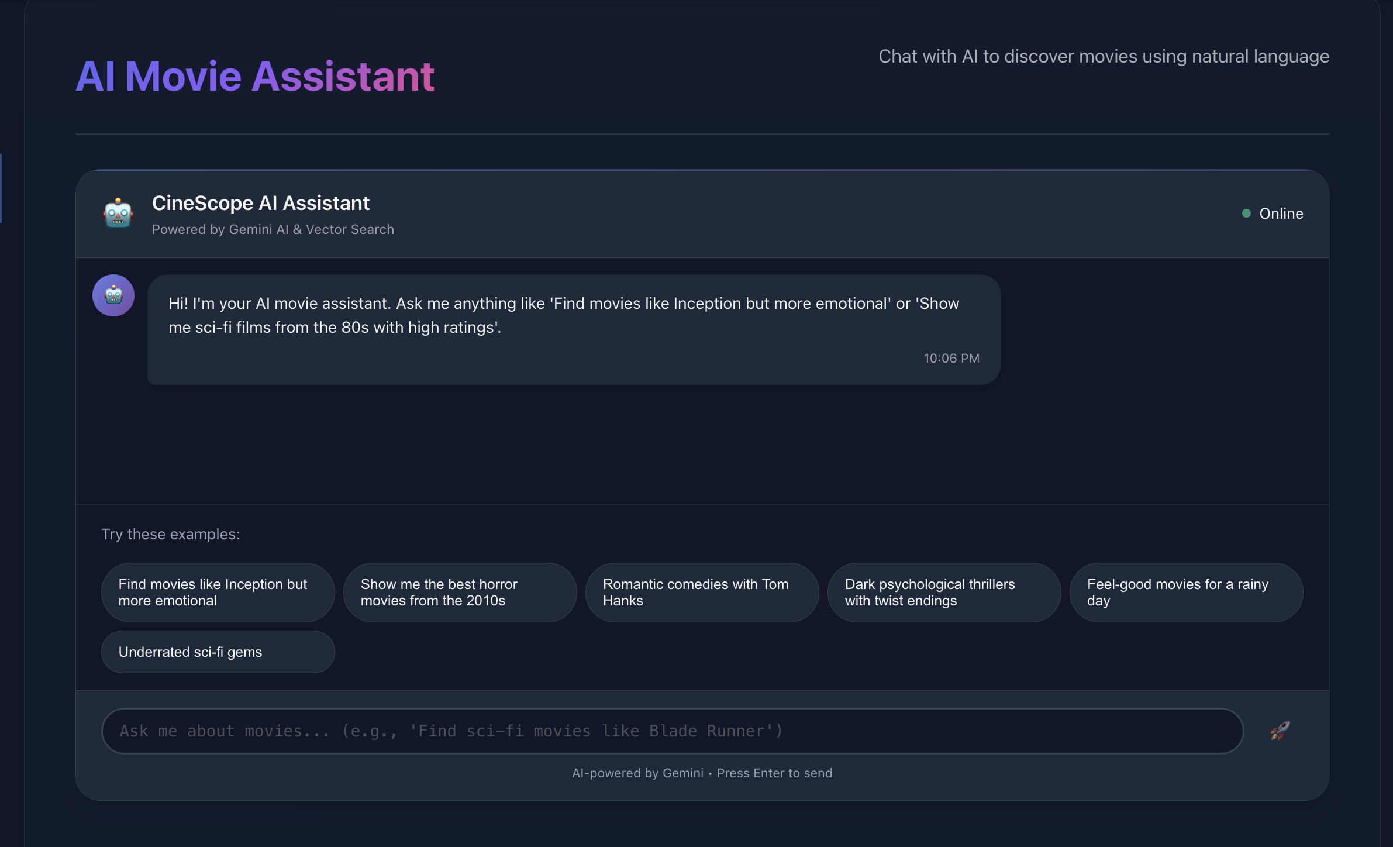Select 'Find movies like Inception' example chip
This screenshot has height=847, width=1393.
pos(218,592)
